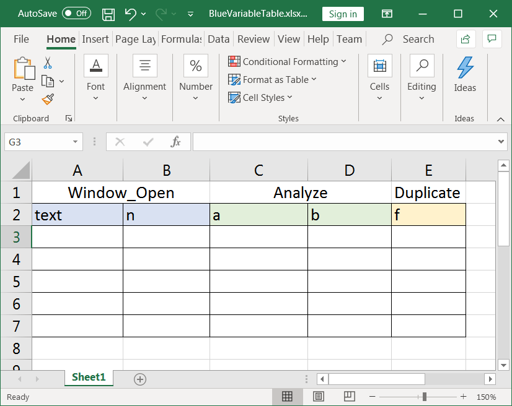
Task: Select the cell containing 'text'
Action: click(x=77, y=215)
